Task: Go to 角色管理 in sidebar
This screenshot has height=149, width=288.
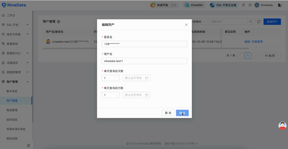Action: [x=12, y=110]
